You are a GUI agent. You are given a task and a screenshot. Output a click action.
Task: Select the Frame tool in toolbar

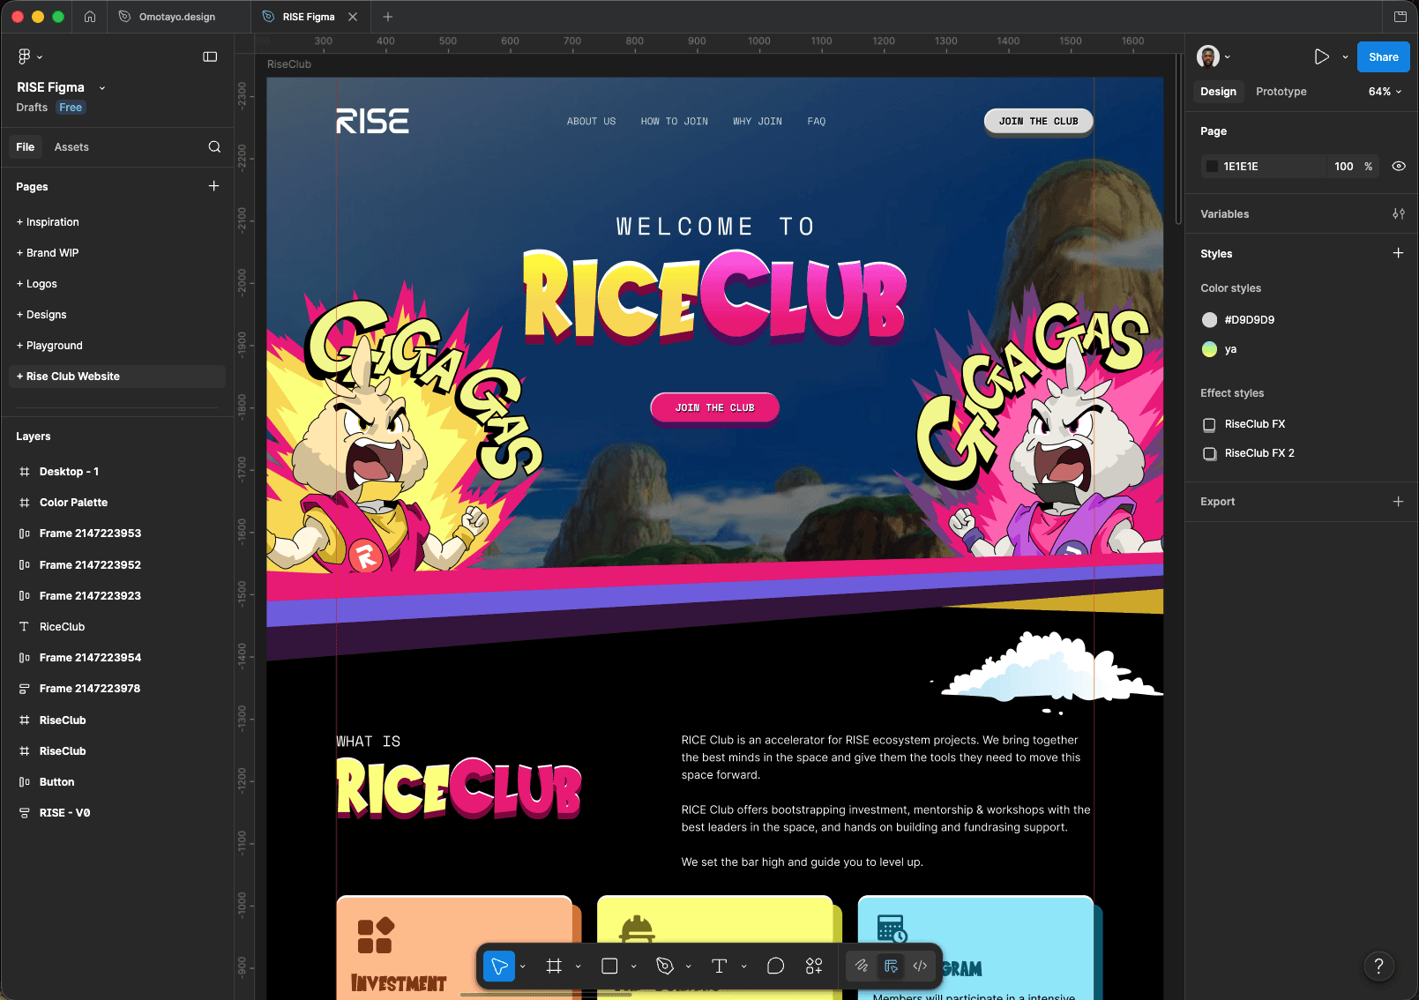click(554, 966)
